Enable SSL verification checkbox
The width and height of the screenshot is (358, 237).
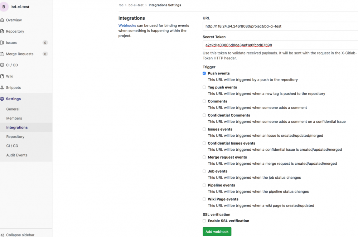(x=204, y=221)
